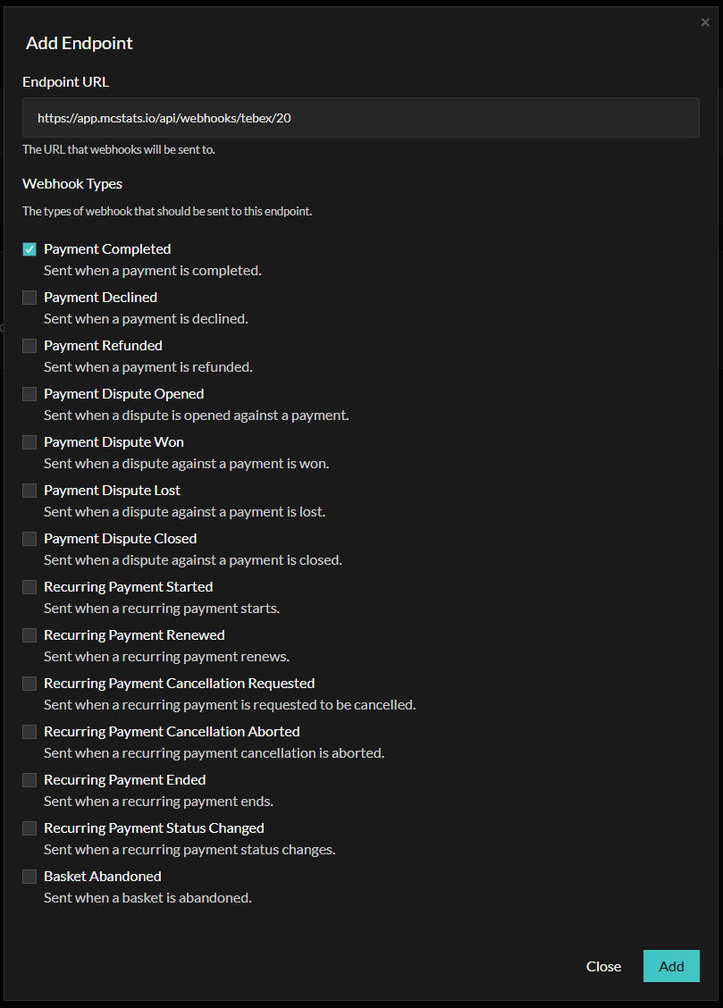723x1008 pixels.
Task: Check the Recurring Payment Ended box
Action: pyautogui.click(x=29, y=780)
